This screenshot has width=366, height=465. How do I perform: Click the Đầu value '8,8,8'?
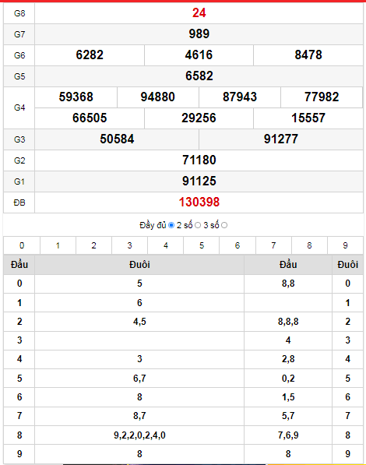288,322
